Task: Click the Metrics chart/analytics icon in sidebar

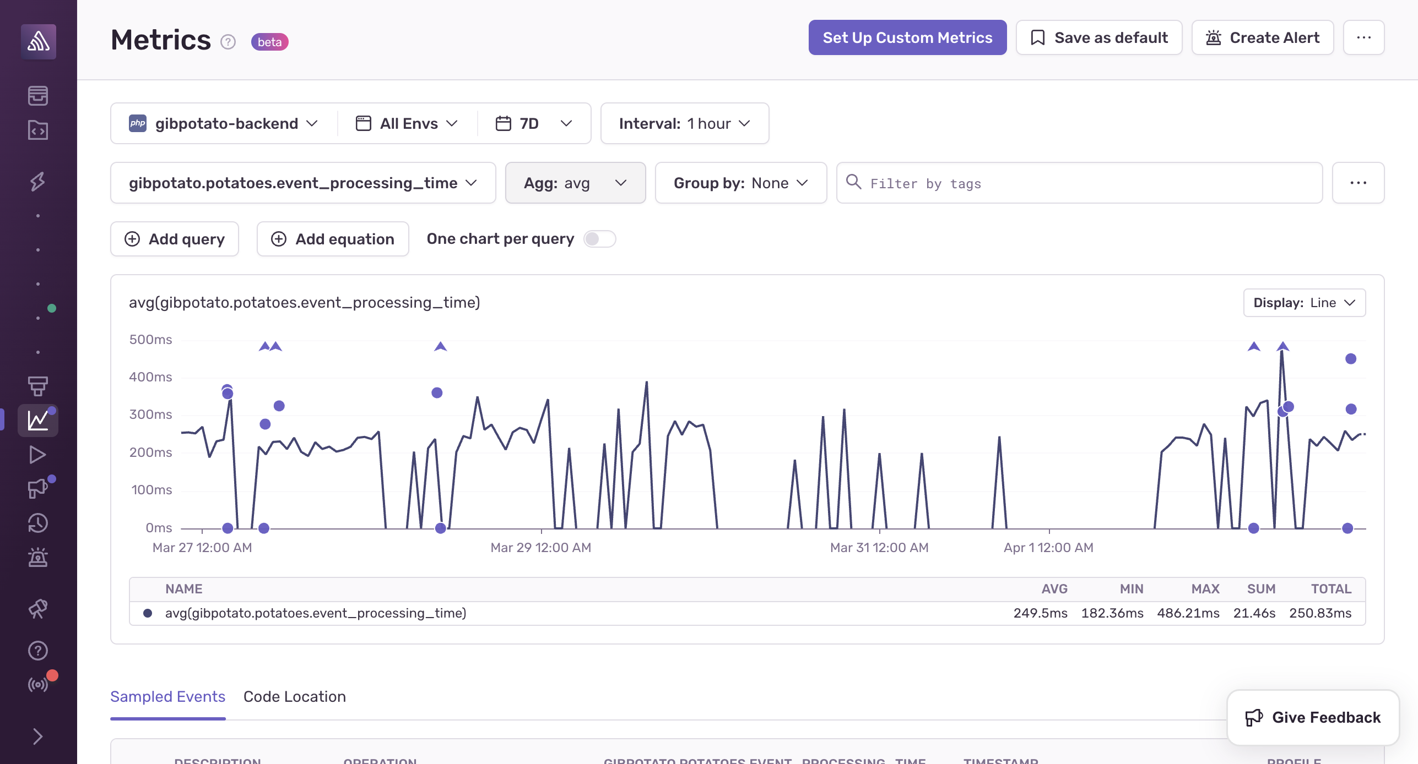Action: tap(37, 419)
